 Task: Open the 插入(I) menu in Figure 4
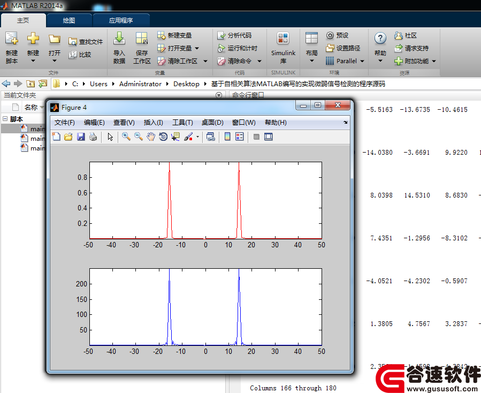[x=154, y=123]
